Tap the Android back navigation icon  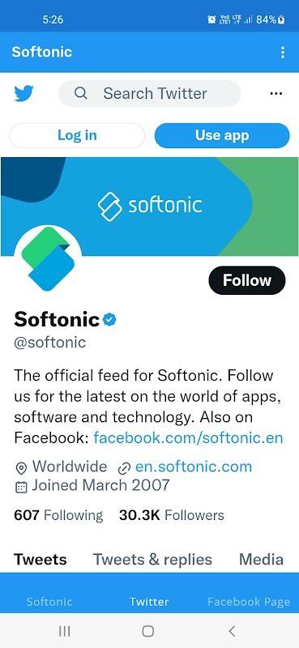click(x=232, y=631)
